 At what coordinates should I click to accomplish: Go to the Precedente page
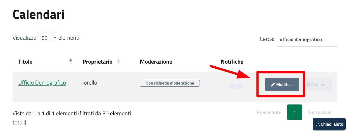coord(269,112)
